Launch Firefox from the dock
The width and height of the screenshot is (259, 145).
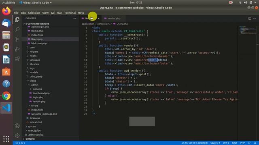click(6, 11)
